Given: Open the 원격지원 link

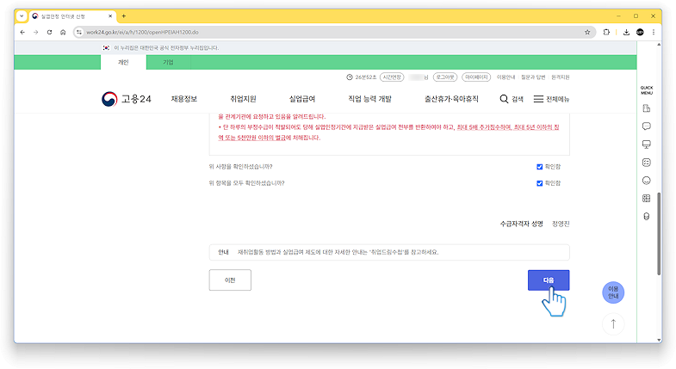Looking at the screenshot, I should click(561, 77).
